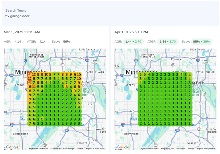Click the AGR 1.44 improvement badge
This screenshot has height=154, width=220.
133,42
